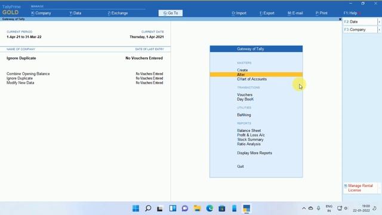Image resolution: width=382 pixels, height=215 pixels.
Task: Open the volume tray icon
Action: click(x=346, y=208)
